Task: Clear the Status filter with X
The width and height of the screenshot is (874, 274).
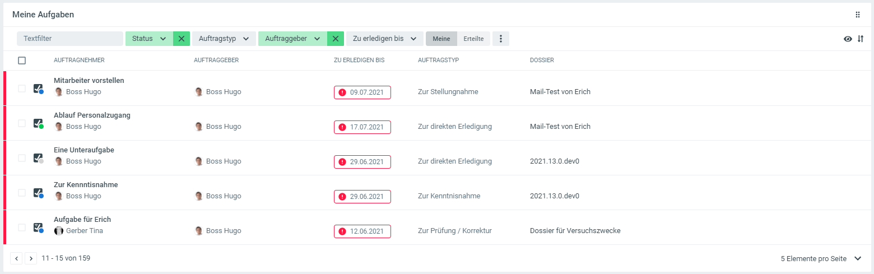Action: 182,39
